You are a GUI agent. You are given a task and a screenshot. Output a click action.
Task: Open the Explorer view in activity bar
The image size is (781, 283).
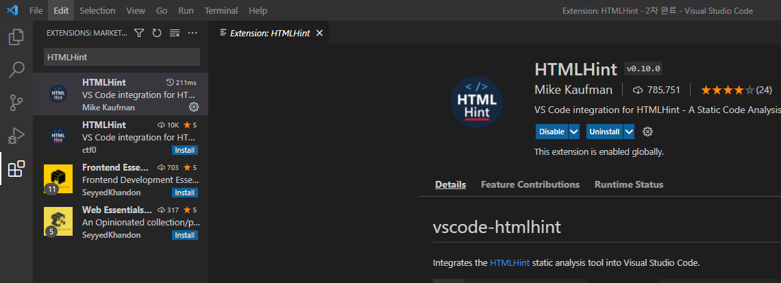pyautogui.click(x=16, y=37)
